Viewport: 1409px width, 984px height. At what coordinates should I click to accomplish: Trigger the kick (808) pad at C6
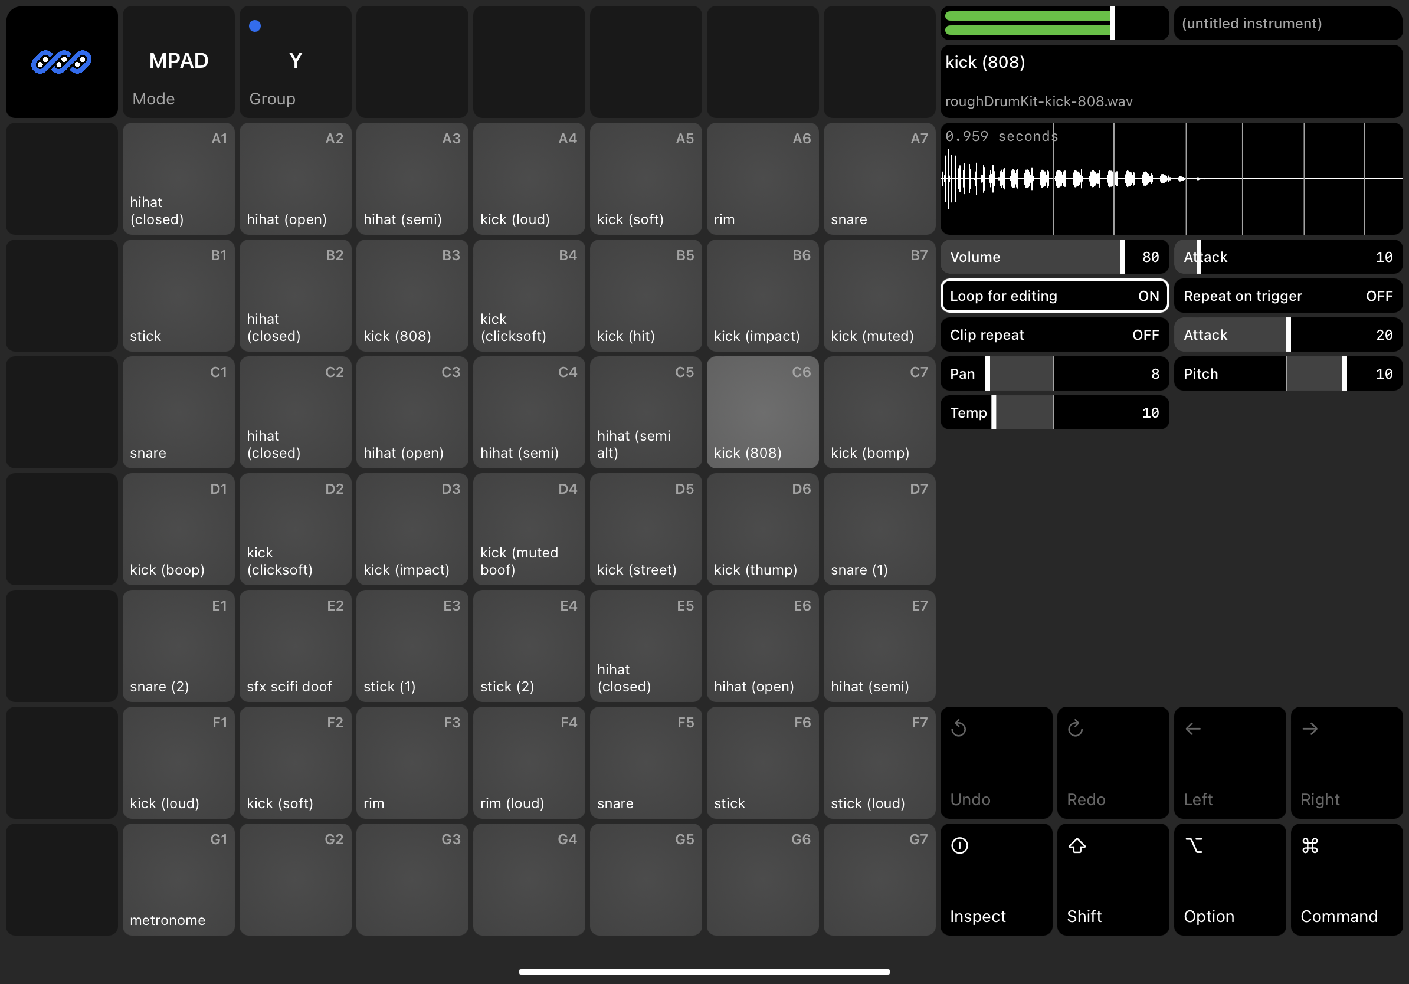[762, 412]
